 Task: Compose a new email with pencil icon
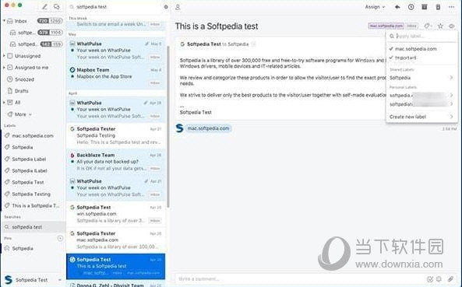click(x=44, y=6)
